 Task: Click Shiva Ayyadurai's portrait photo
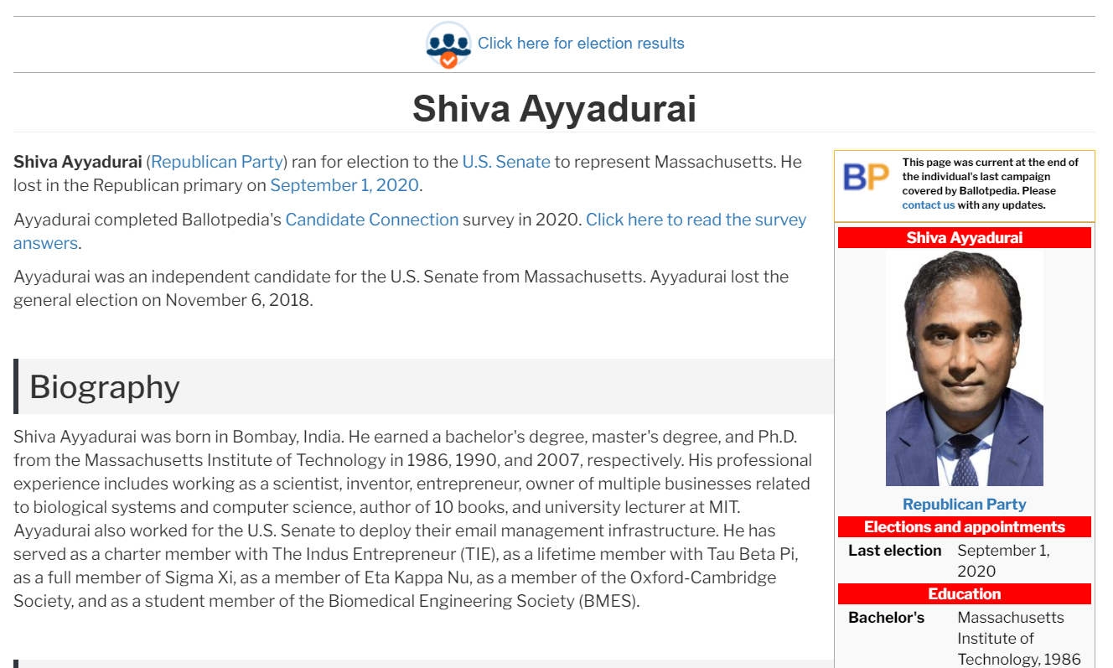pyautogui.click(x=964, y=368)
